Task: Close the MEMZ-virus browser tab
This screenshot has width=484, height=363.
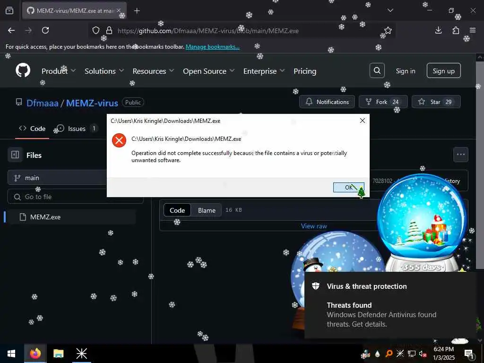Action: point(119,11)
